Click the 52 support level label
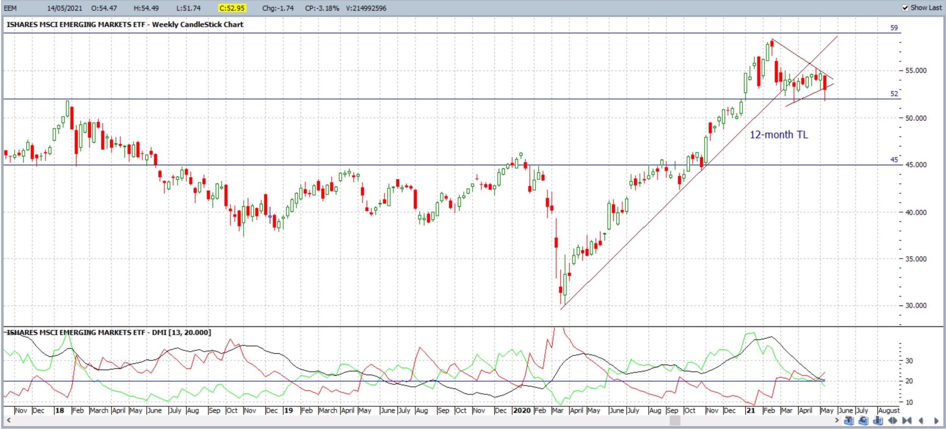The image size is (946, 429). tap(894, 94)
